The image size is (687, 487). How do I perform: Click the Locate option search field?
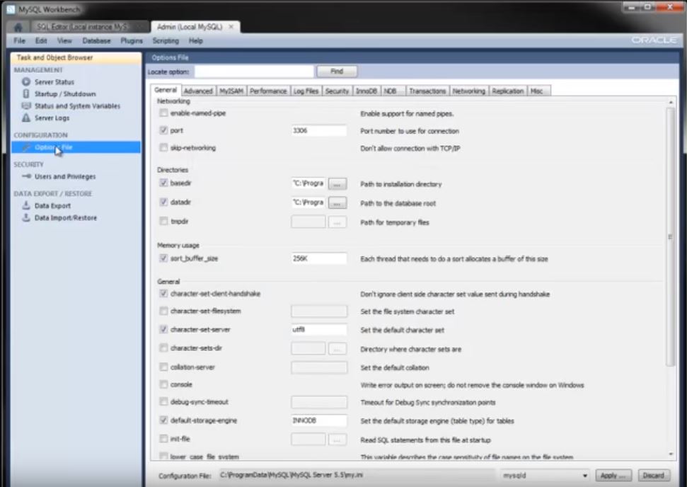(x=254, y=71)
